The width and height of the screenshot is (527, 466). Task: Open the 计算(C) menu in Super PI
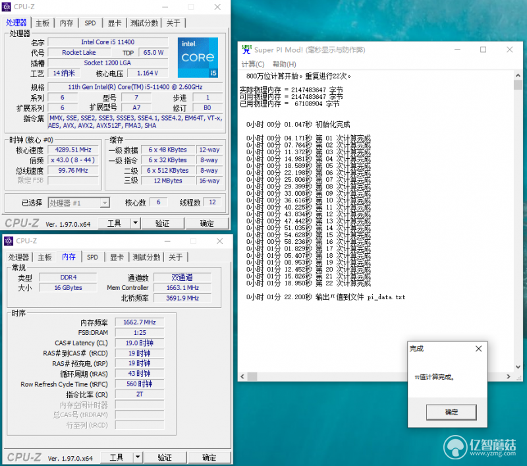click(x=253, y=64)
